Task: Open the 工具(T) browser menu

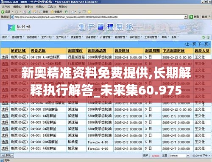Action: (x=51, y=7)
